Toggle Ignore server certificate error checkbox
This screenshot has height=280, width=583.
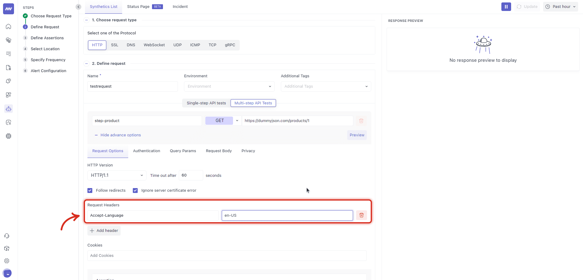pyautogui.click(x=135, y=191)
